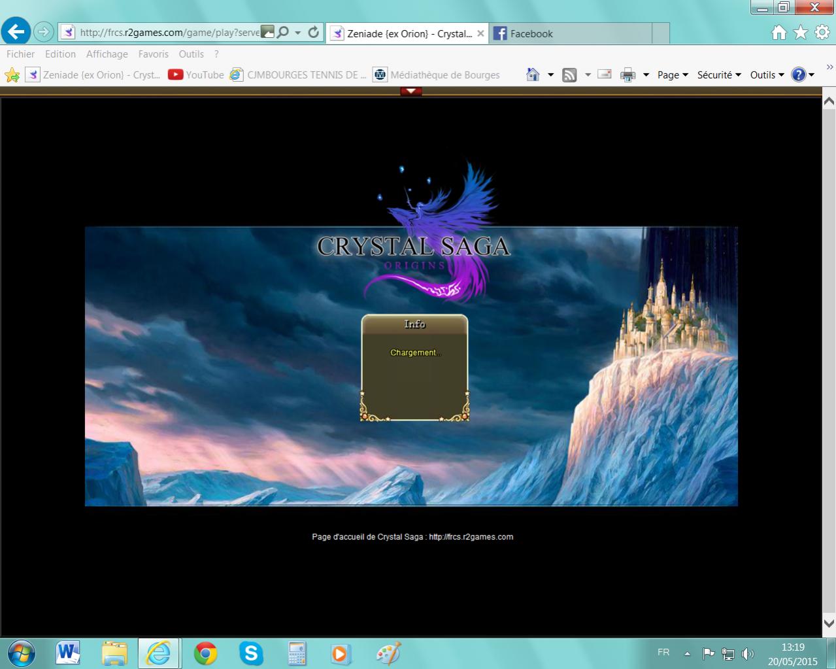This screenshot has height=669, width=836.
Task: Click the Home house icon in title area
Action: (x=778, y=33)
